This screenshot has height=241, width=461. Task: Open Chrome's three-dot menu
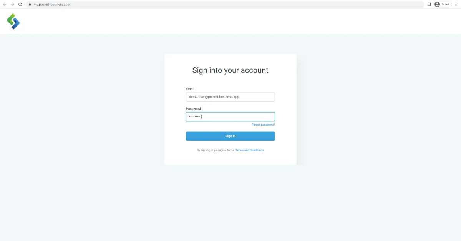456,4
